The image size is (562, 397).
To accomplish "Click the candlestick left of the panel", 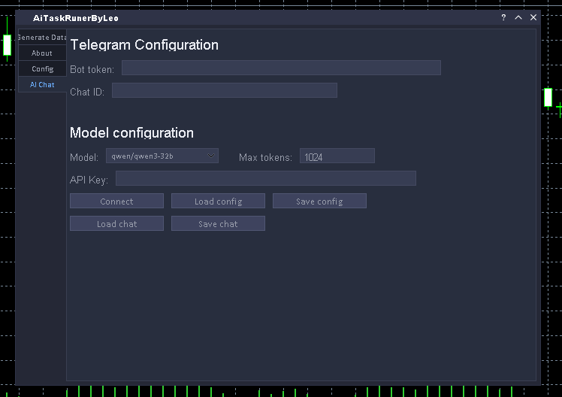I will click(7, 45).
